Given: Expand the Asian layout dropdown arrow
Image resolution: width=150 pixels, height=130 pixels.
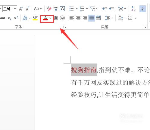Looking at the screenshot, I should 125,9.
